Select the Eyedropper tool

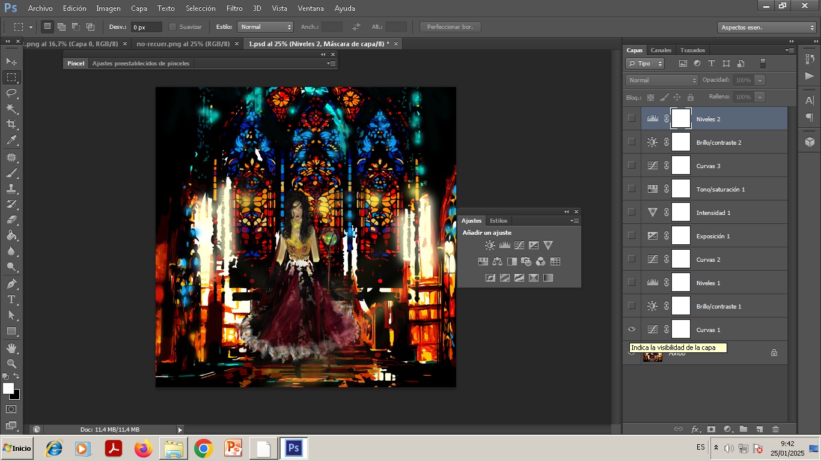point(11,140)
